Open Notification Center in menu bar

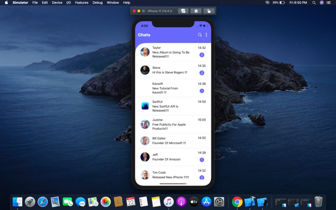pyautogui.click(x=328, y=2)
